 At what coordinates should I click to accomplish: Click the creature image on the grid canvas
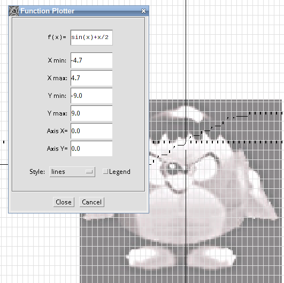[181, 191]
